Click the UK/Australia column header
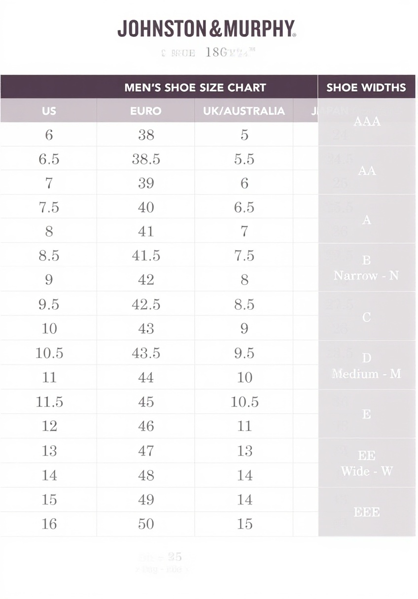Screen dimensions: 418x599 (244, 111)
